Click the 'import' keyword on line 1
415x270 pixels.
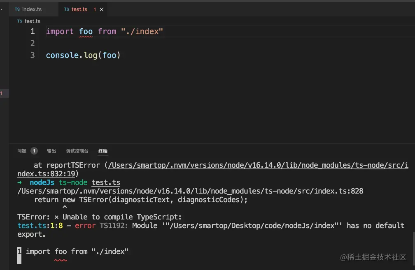click(x=60, y=31)
